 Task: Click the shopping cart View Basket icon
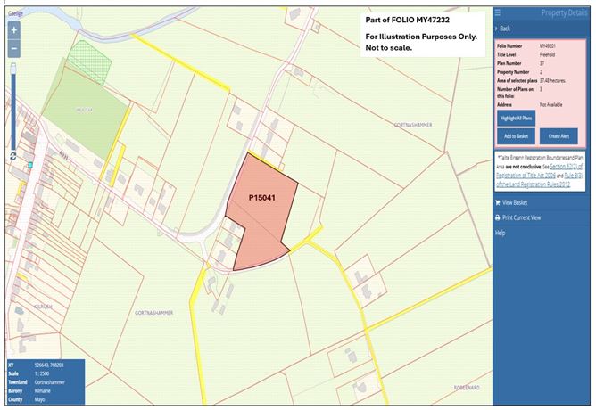pyautogui.click(x=498, y=202)
